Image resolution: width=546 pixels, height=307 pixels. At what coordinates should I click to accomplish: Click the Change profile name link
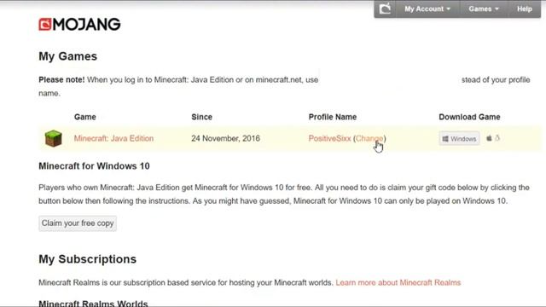click(369, 138)
